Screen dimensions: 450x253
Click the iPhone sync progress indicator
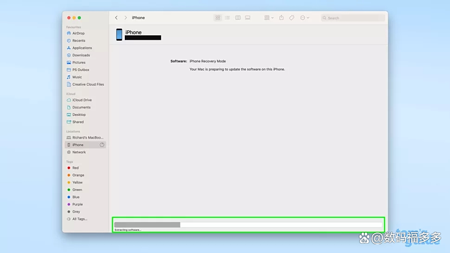tap(102, 145)
